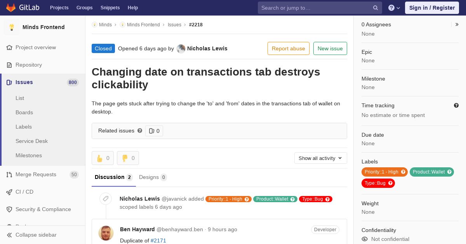Click the CI / CD rocket icon
The height and width of the screenshot is (244, 466).
click(x=9, y=192)
